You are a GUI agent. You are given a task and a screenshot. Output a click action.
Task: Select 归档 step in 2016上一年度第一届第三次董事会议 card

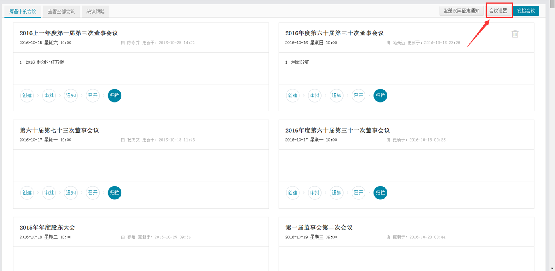click(115, 96)
